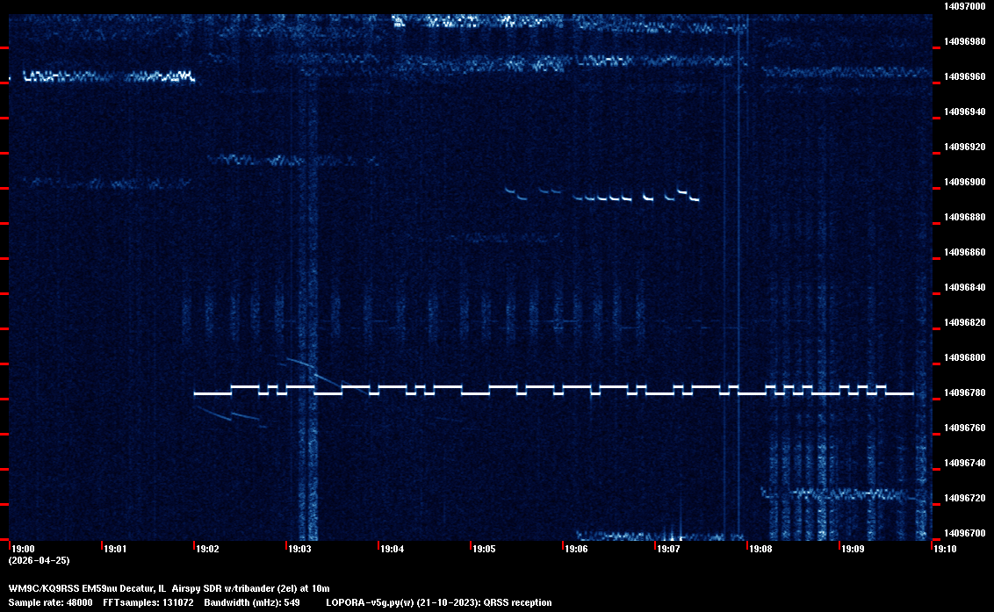The image size is (994, 612).
Task: Click the 19:06 time axis label
Action: pyautogui.click(x=576, y=549)
